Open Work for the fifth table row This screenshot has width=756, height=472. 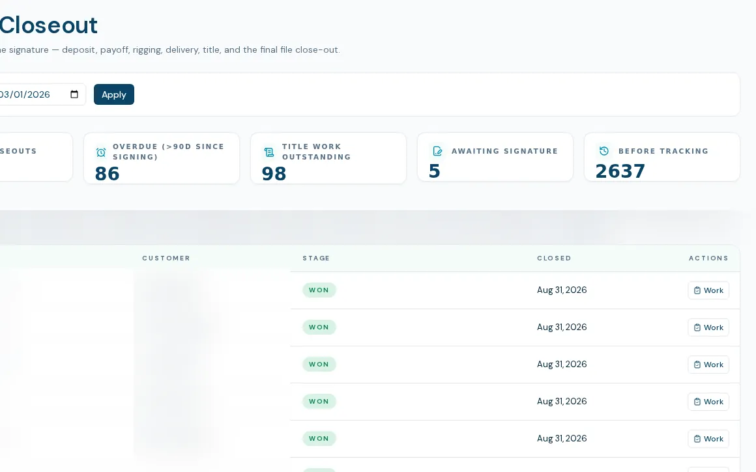pyautogui.click(x=708, y=439)
